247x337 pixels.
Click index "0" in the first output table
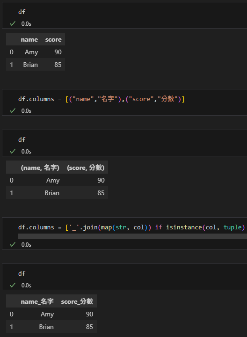(x=12, y=52)
